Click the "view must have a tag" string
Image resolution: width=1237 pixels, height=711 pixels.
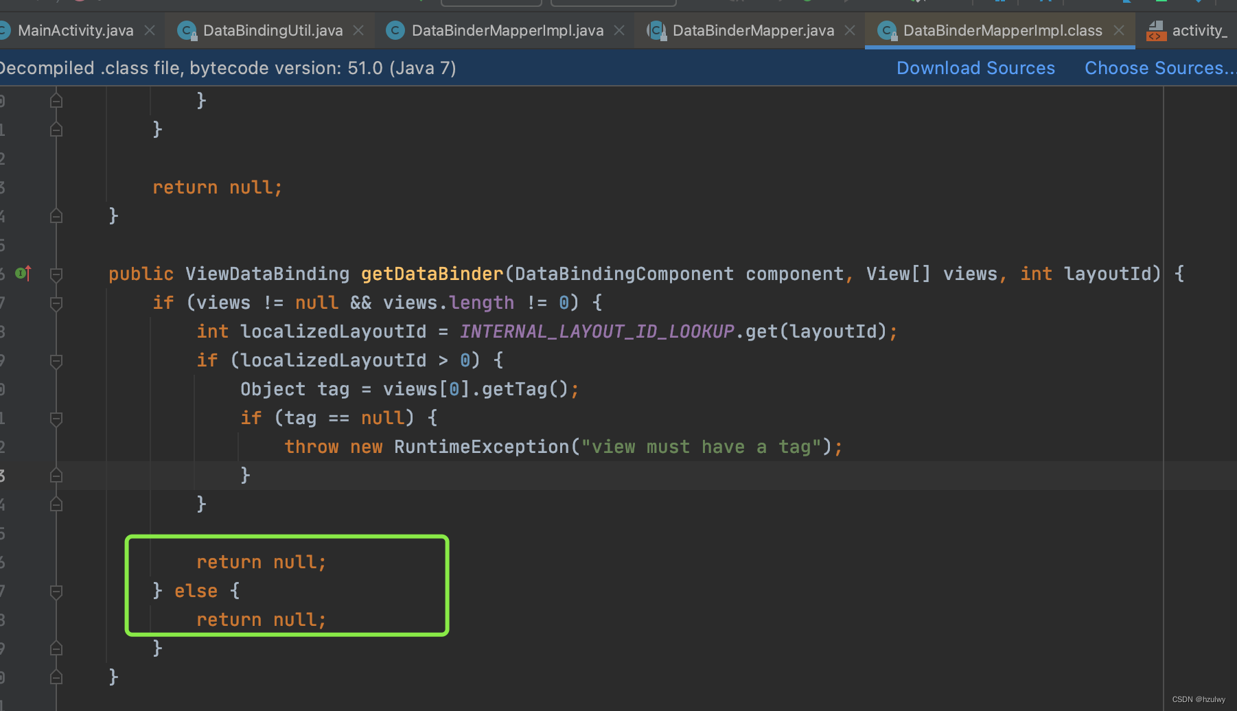coord(702,447)
